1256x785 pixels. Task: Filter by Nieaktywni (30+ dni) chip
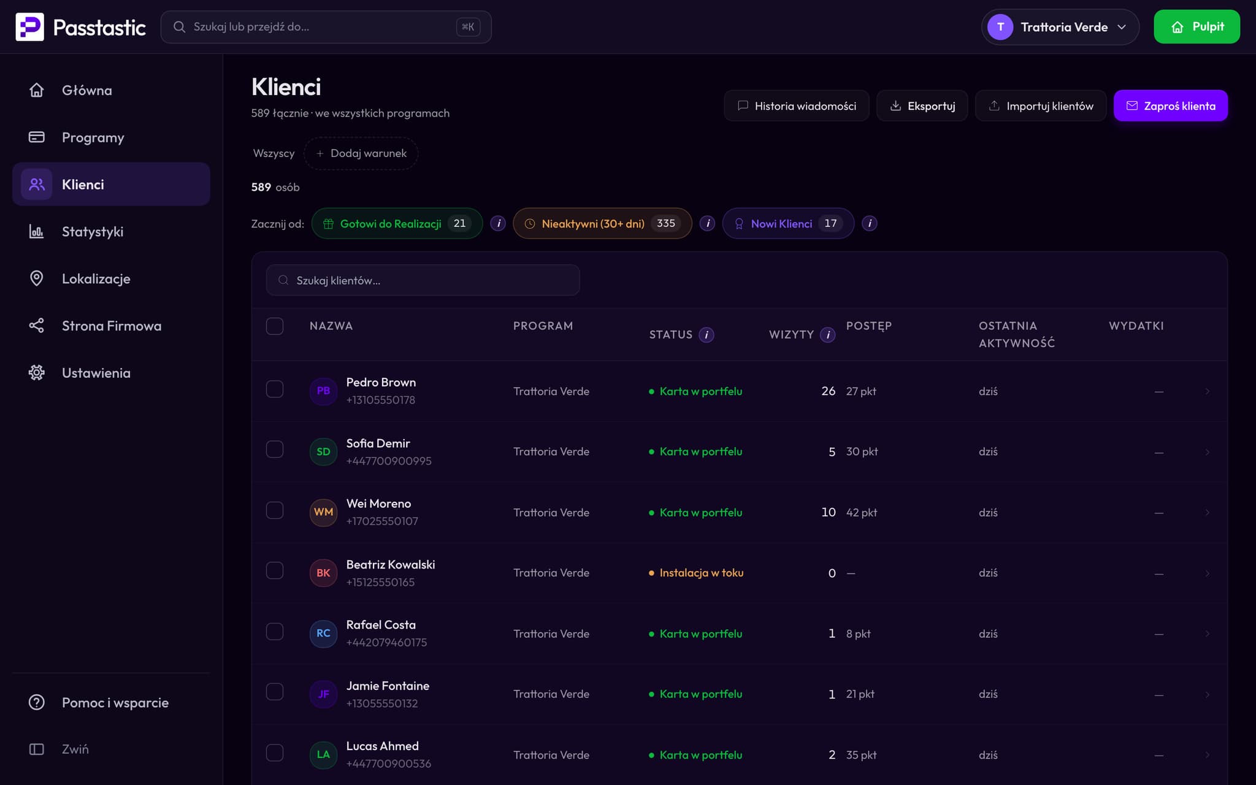pos(602,223)
